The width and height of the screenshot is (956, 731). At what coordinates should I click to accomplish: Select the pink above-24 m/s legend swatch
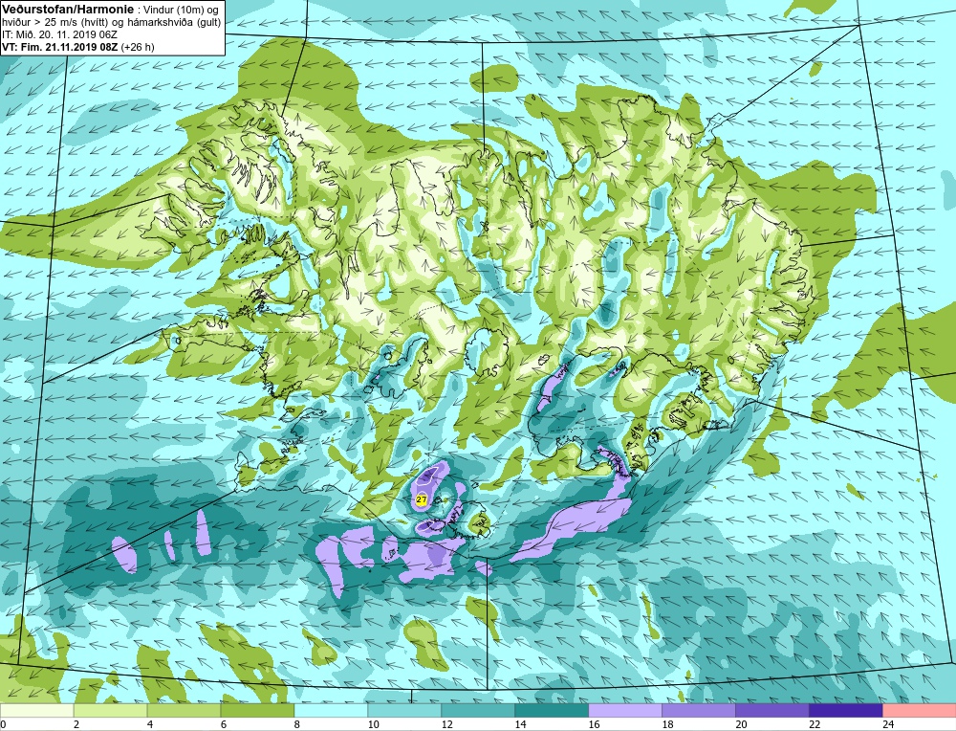point(920,711)
